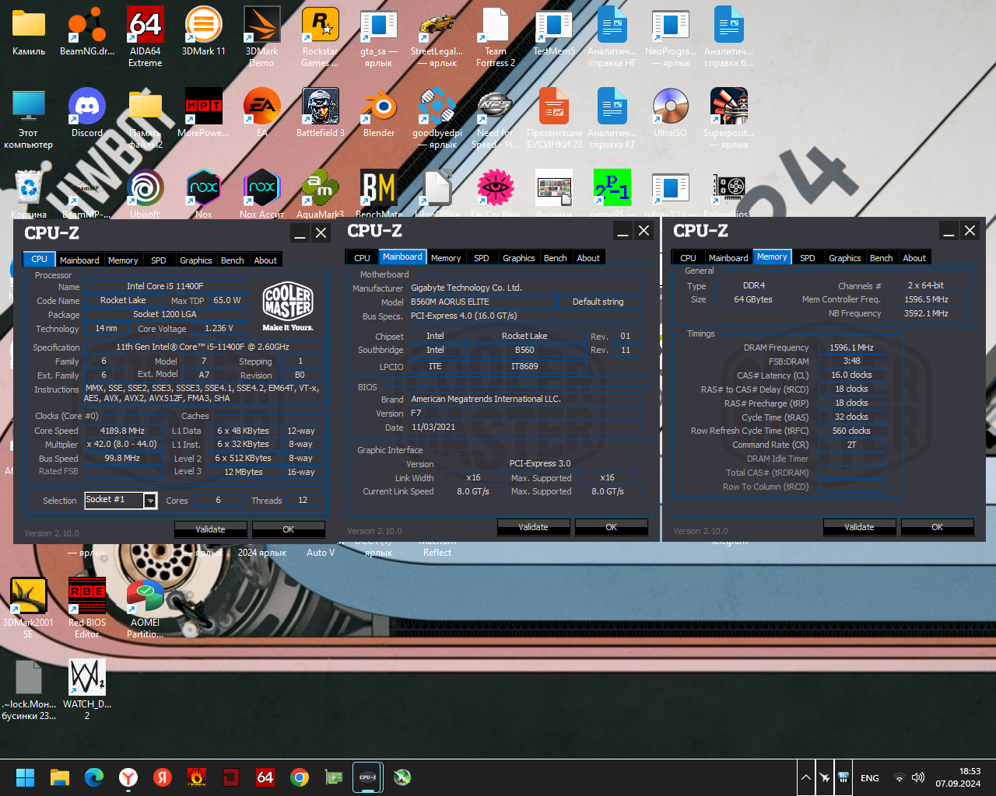Launch Google Chrome from taskbar
996x796 pixels.
coord(300,777)
